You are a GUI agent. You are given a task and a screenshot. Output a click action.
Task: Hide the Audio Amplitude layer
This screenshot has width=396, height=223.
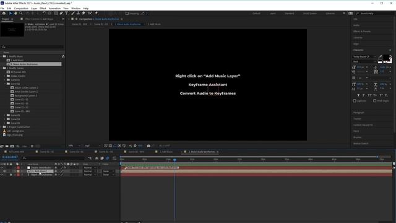[x=2, y=168]
